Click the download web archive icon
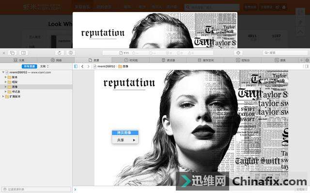 [x=71, y=53]
